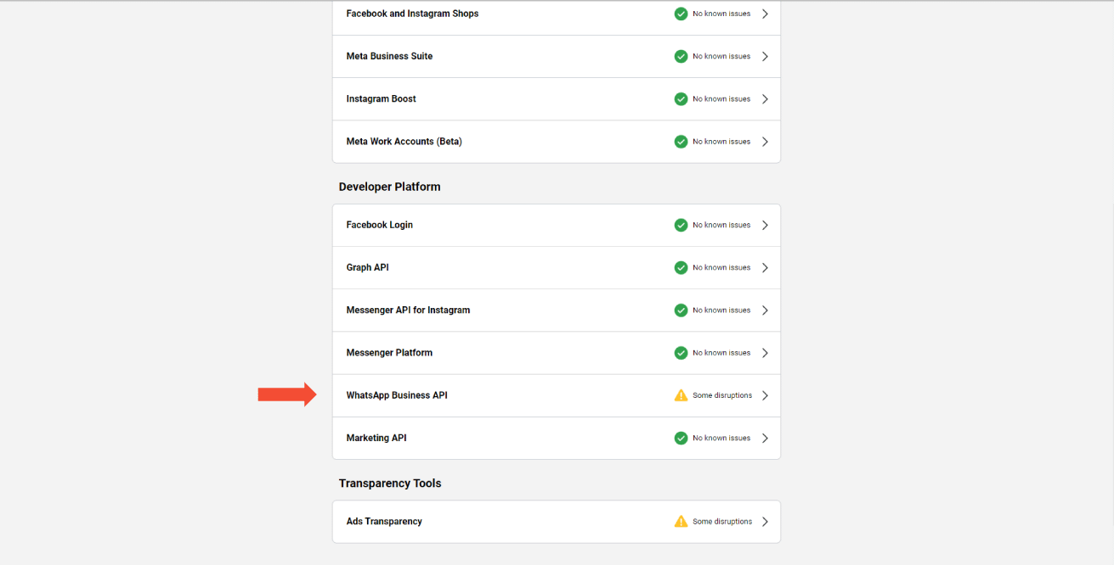The image size is (1114, 565).
Task: Click yellow warning icon for Ads Transparency
Action: pyautogui.click(x=681, y=521)
